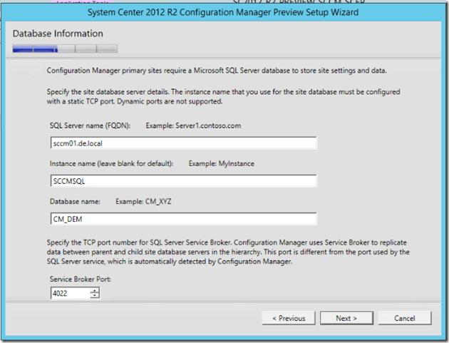Select the Database name field with CM_DEM
This screenshot has width=449, height=343.
[x=183, y=218]
